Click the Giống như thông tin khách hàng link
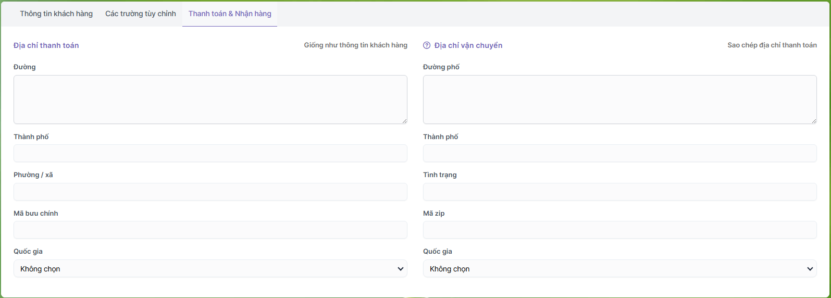This screenshot has width=831, height=298. [355, 45]
